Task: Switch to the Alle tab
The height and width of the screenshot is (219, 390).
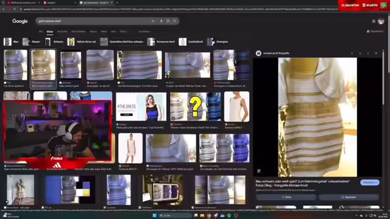Action: (x=41, y=32)
